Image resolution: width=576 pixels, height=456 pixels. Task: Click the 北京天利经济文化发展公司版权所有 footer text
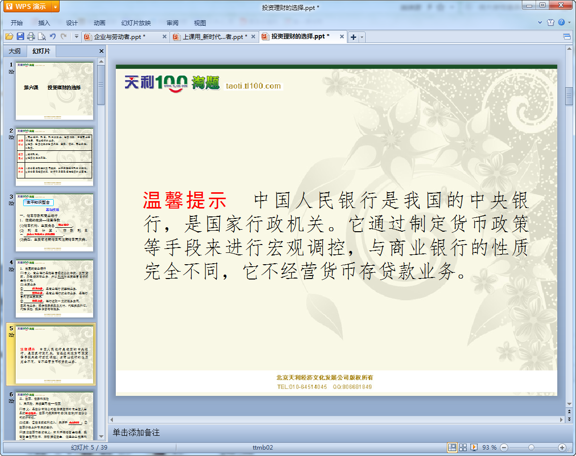pos(324,377)
